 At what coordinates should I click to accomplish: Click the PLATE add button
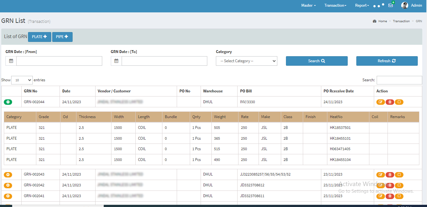click(x=39, y=37)
